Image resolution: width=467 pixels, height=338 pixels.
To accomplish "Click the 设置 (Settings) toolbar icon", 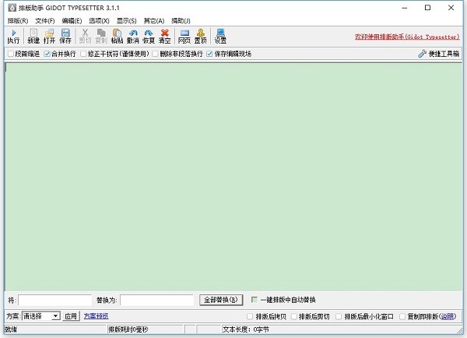I will coord(220,36).
